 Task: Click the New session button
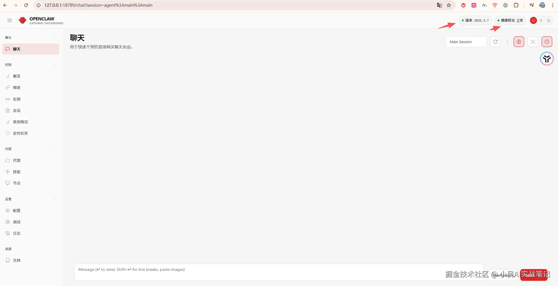coord(503,275)
